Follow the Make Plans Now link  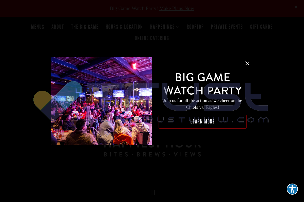point(177,8)
